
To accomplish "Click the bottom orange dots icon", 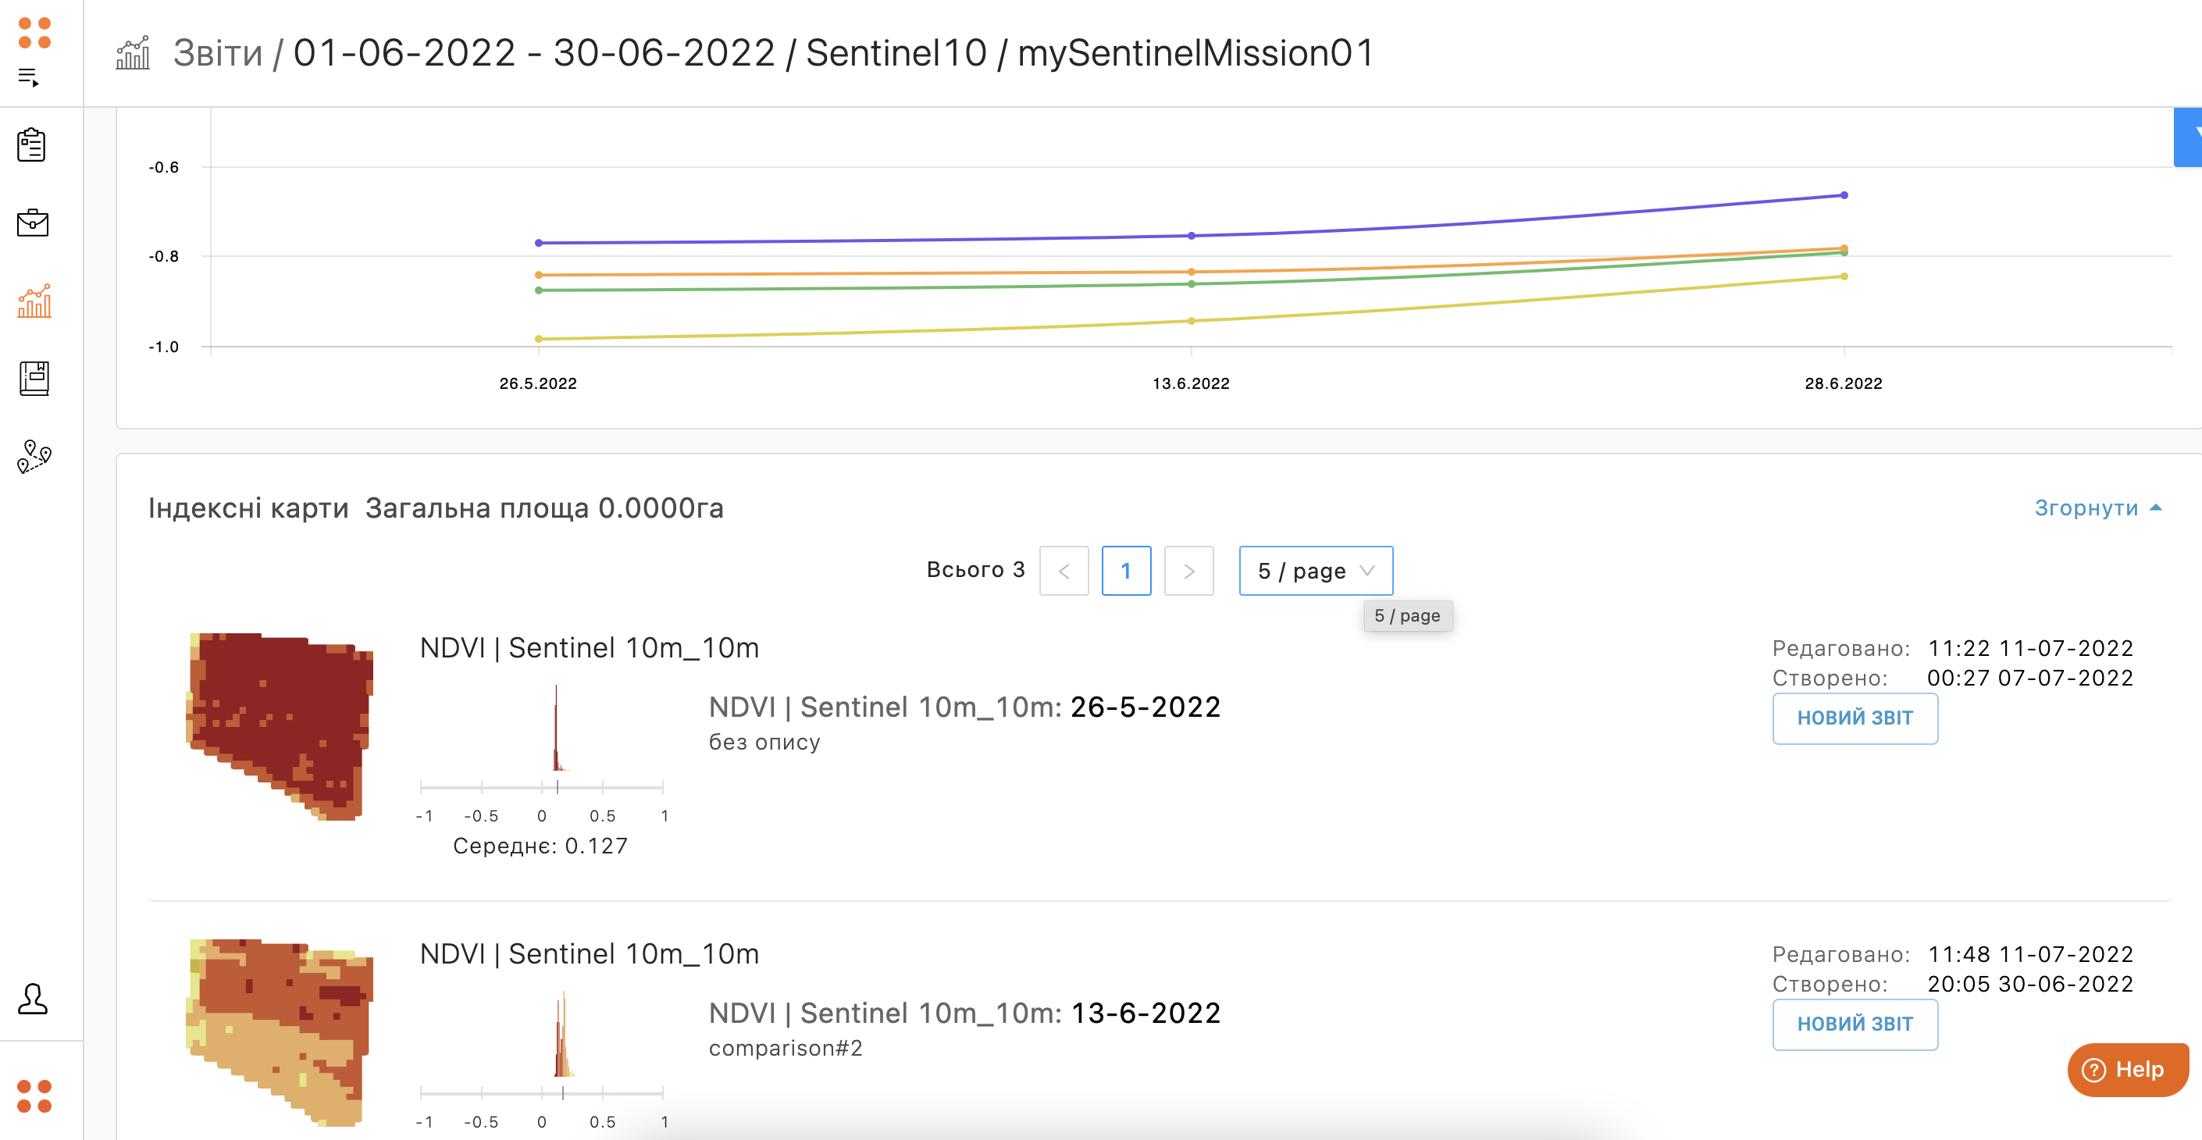I will click(34, 1096).
